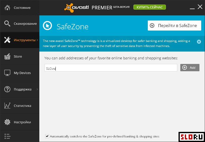Click the Статистика chart icon

pyautogui.click(x=7, y=106)
